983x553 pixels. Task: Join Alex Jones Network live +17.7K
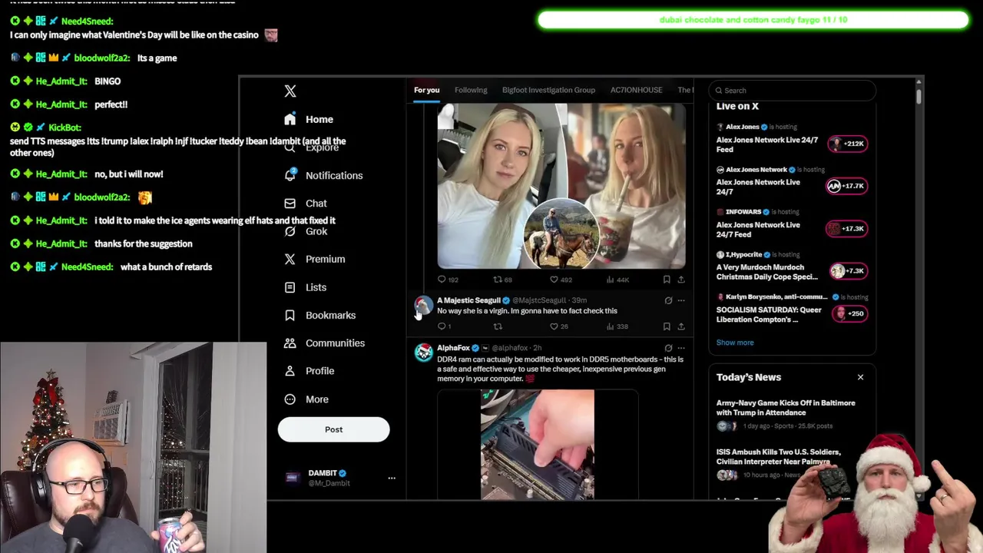(x=847, y=186)
